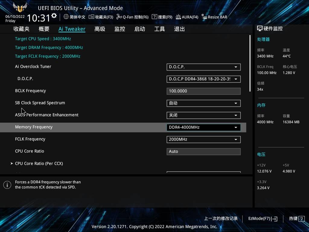The image size is (309, 232).
Task: Open 监控 monitor tab
Action: 120,29
